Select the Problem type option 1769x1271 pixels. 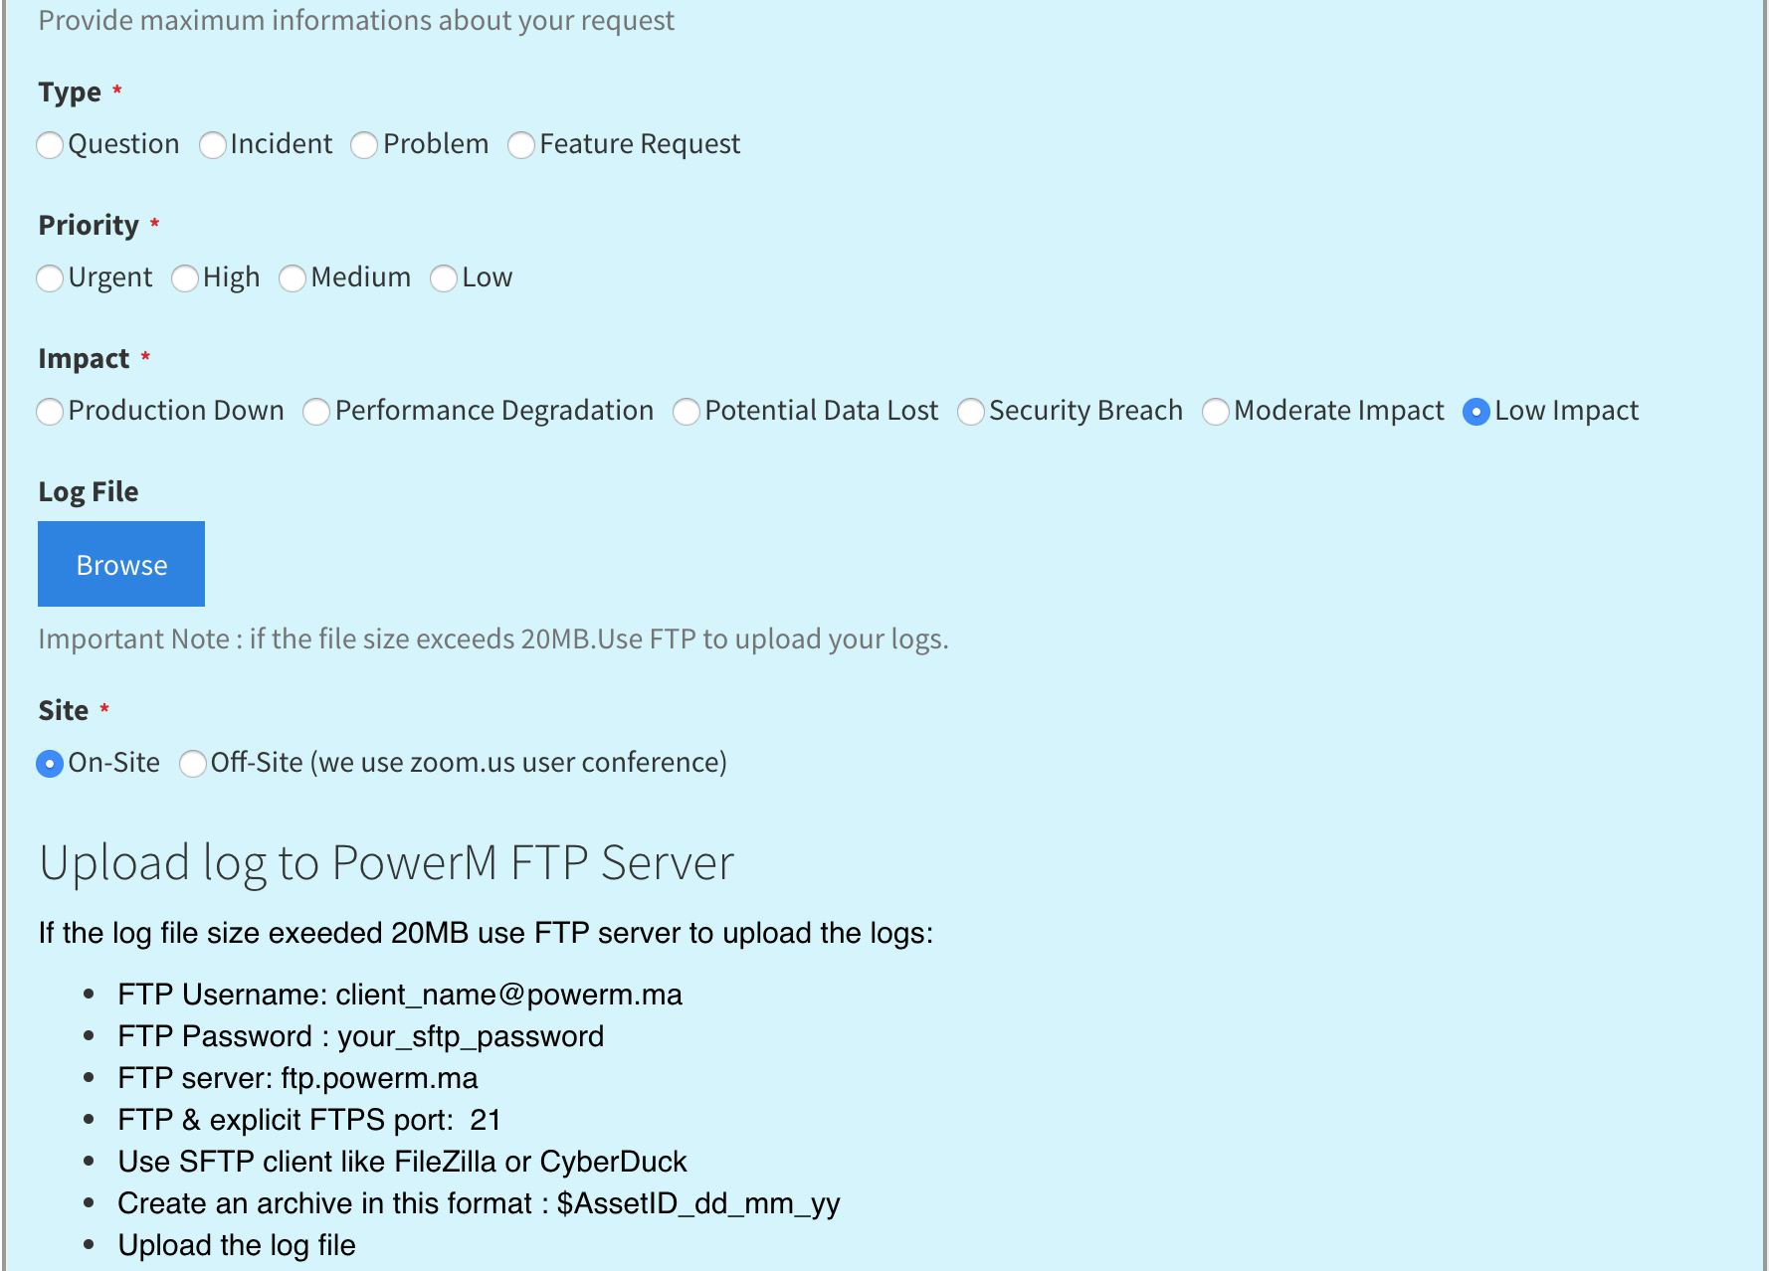click(x=365, y=145)
